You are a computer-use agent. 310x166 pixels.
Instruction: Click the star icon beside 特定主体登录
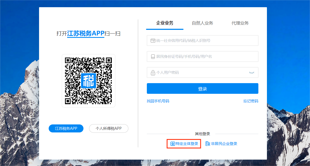pos(173,144)
